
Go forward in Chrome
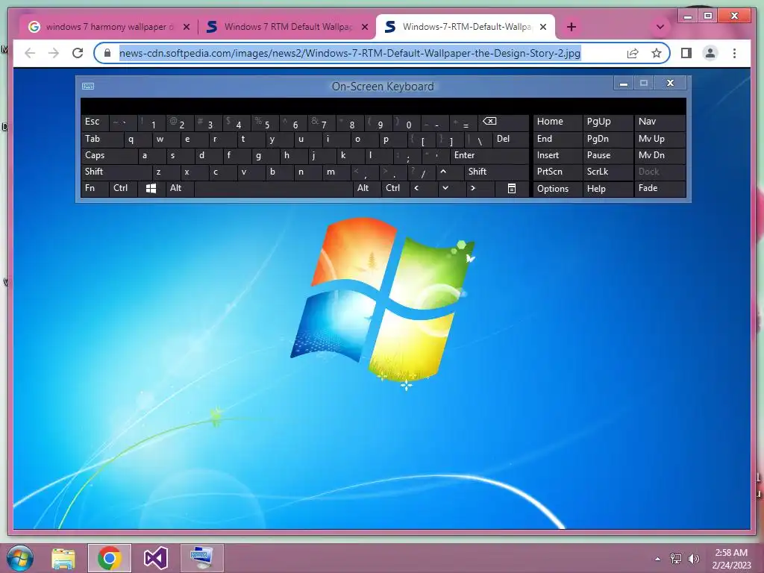click(54, 53)
